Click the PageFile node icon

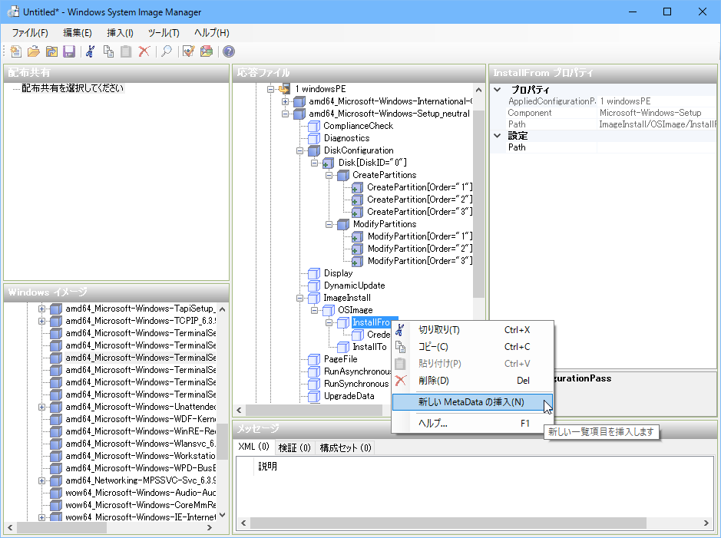pos(314,359)
